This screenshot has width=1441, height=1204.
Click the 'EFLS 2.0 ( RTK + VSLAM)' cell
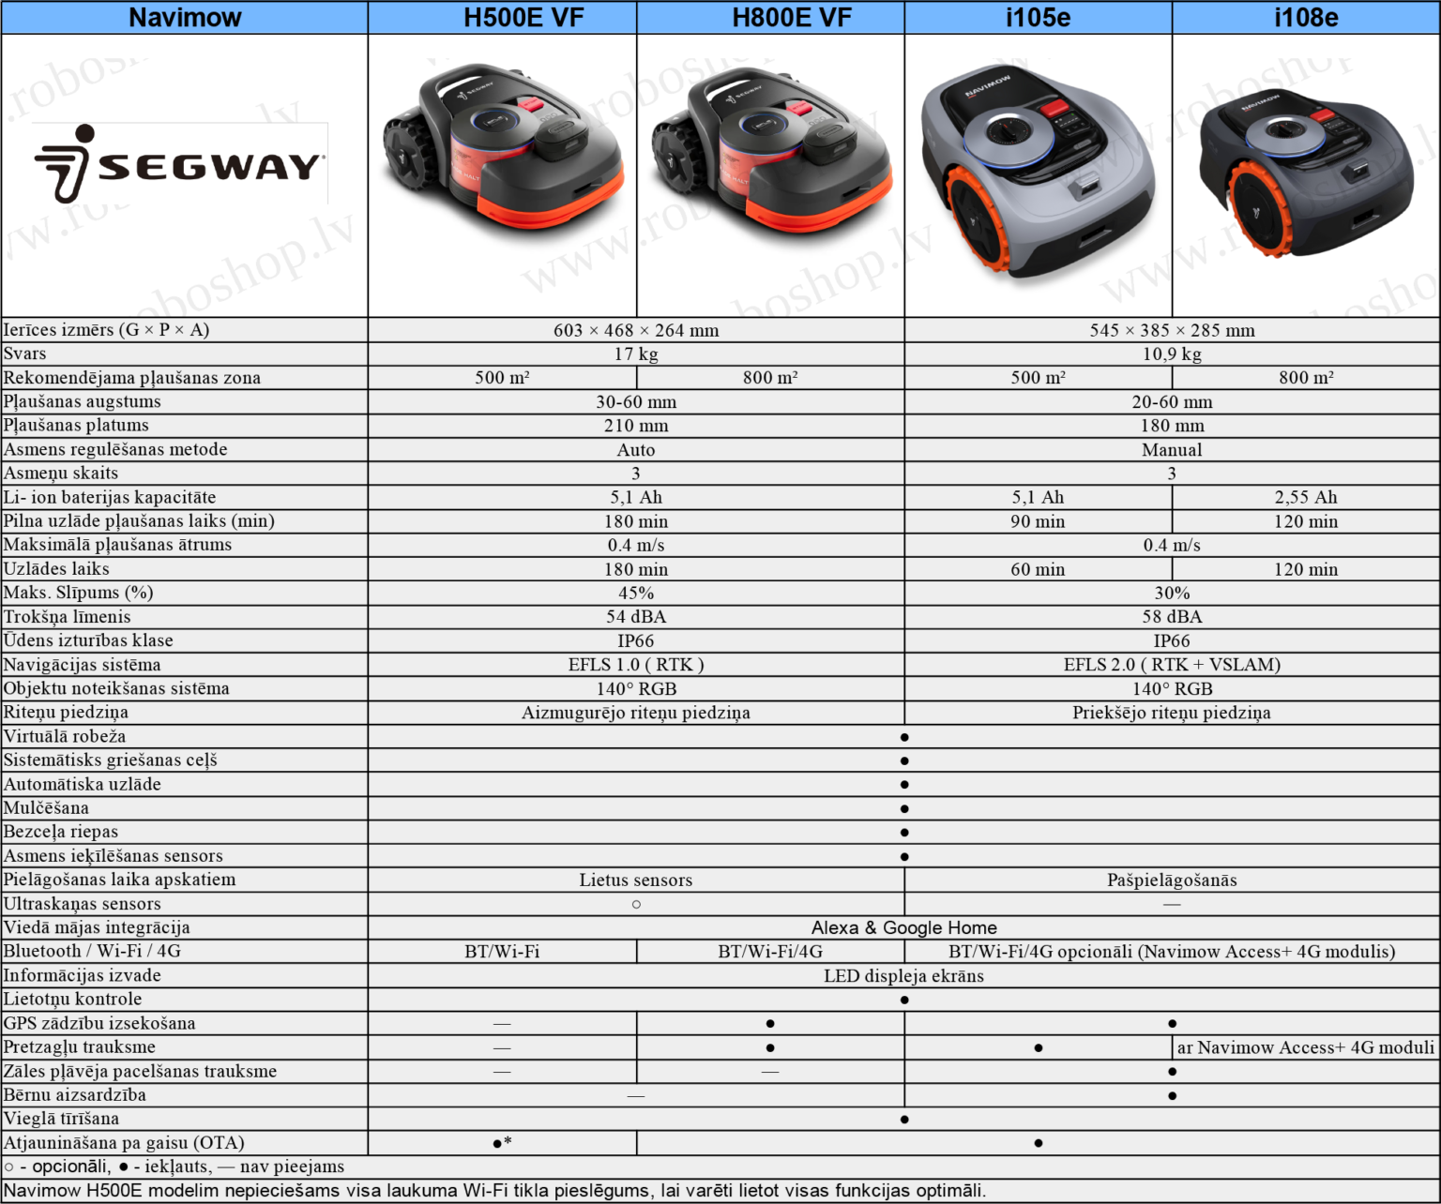pos(1173,665)
